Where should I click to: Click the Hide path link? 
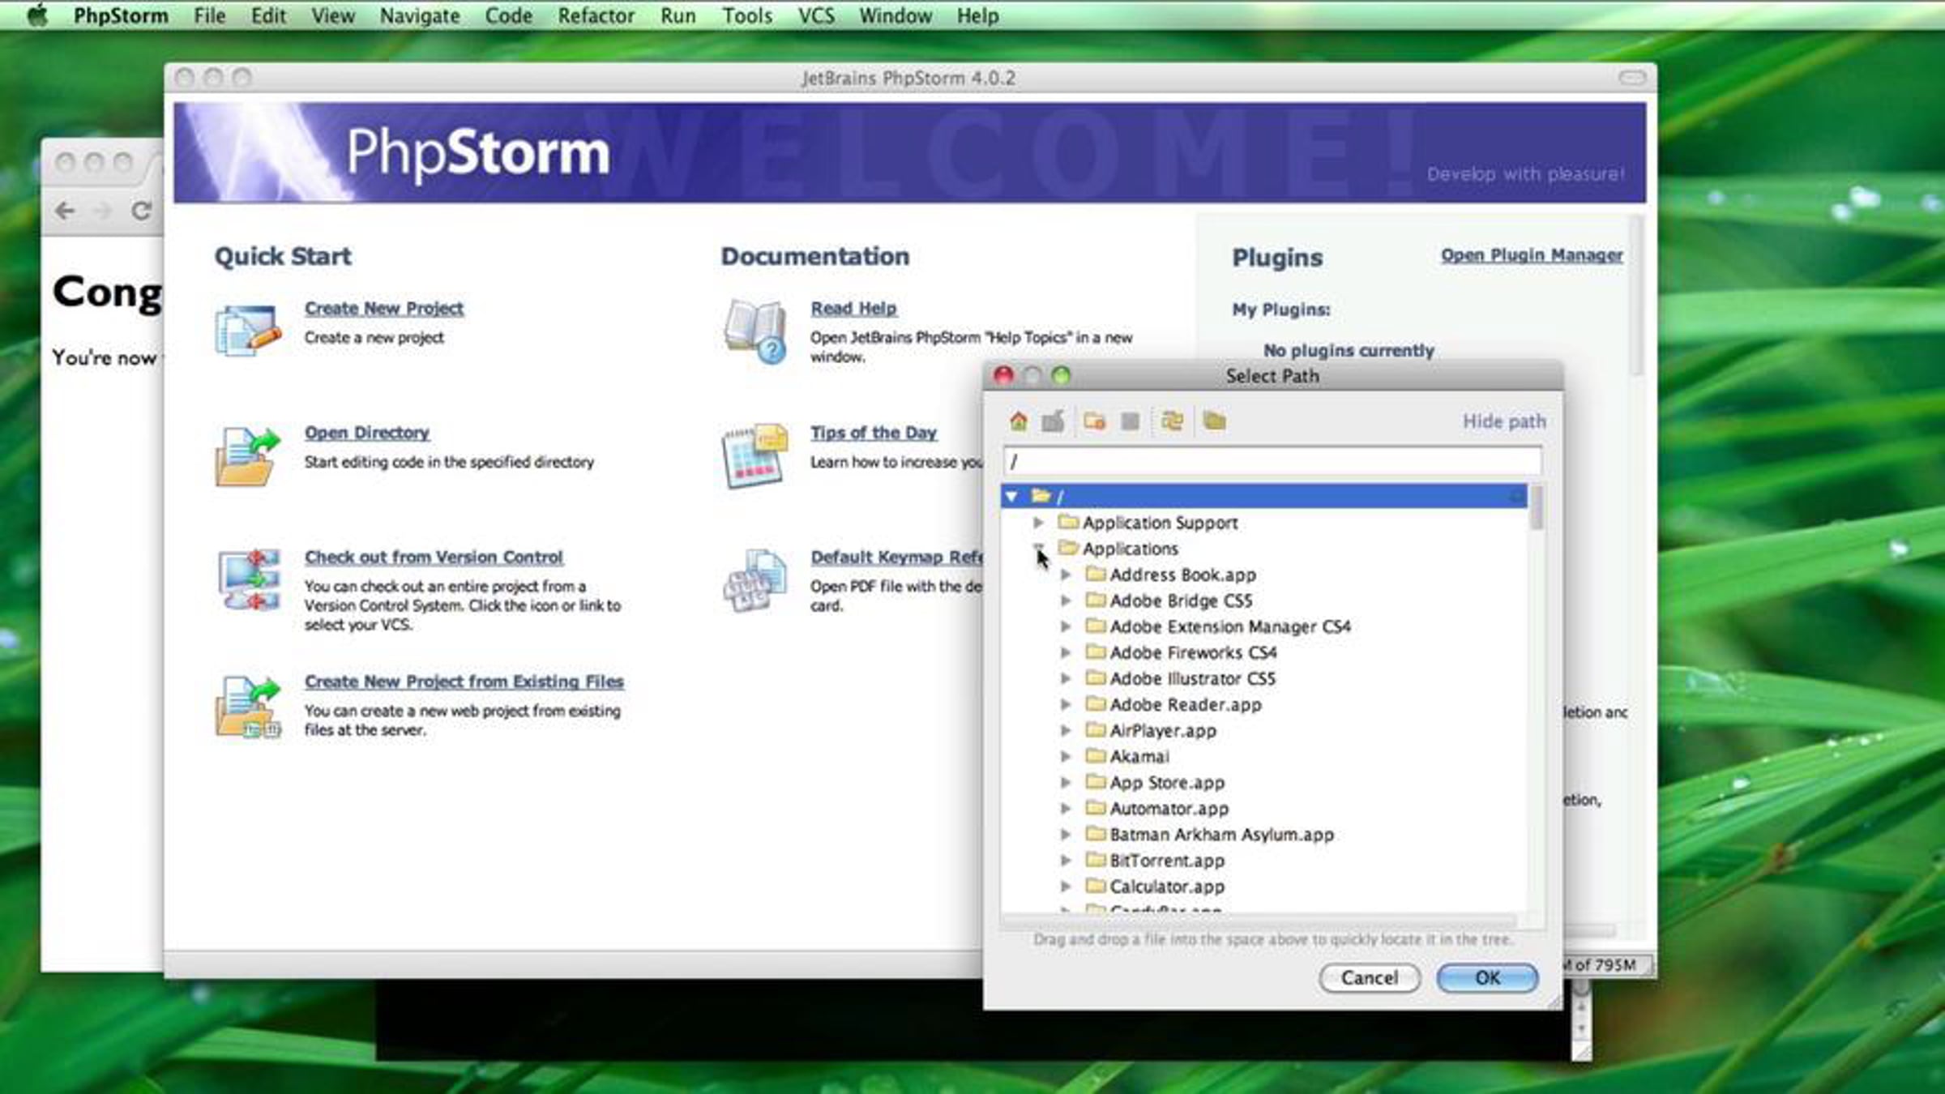[x=1504, y=421]
